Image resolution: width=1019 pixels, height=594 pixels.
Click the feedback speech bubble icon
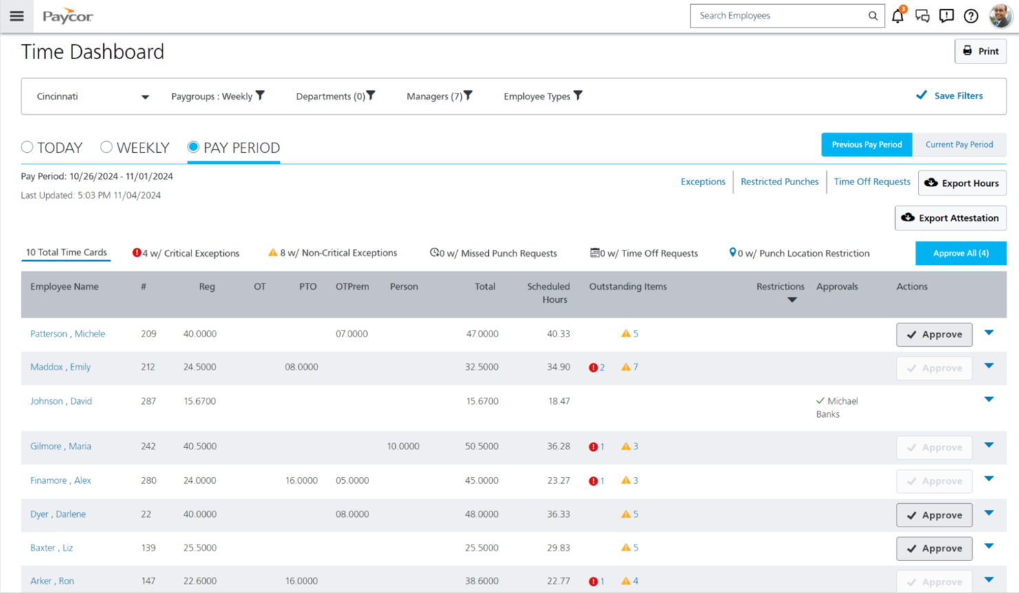(947, 16)
